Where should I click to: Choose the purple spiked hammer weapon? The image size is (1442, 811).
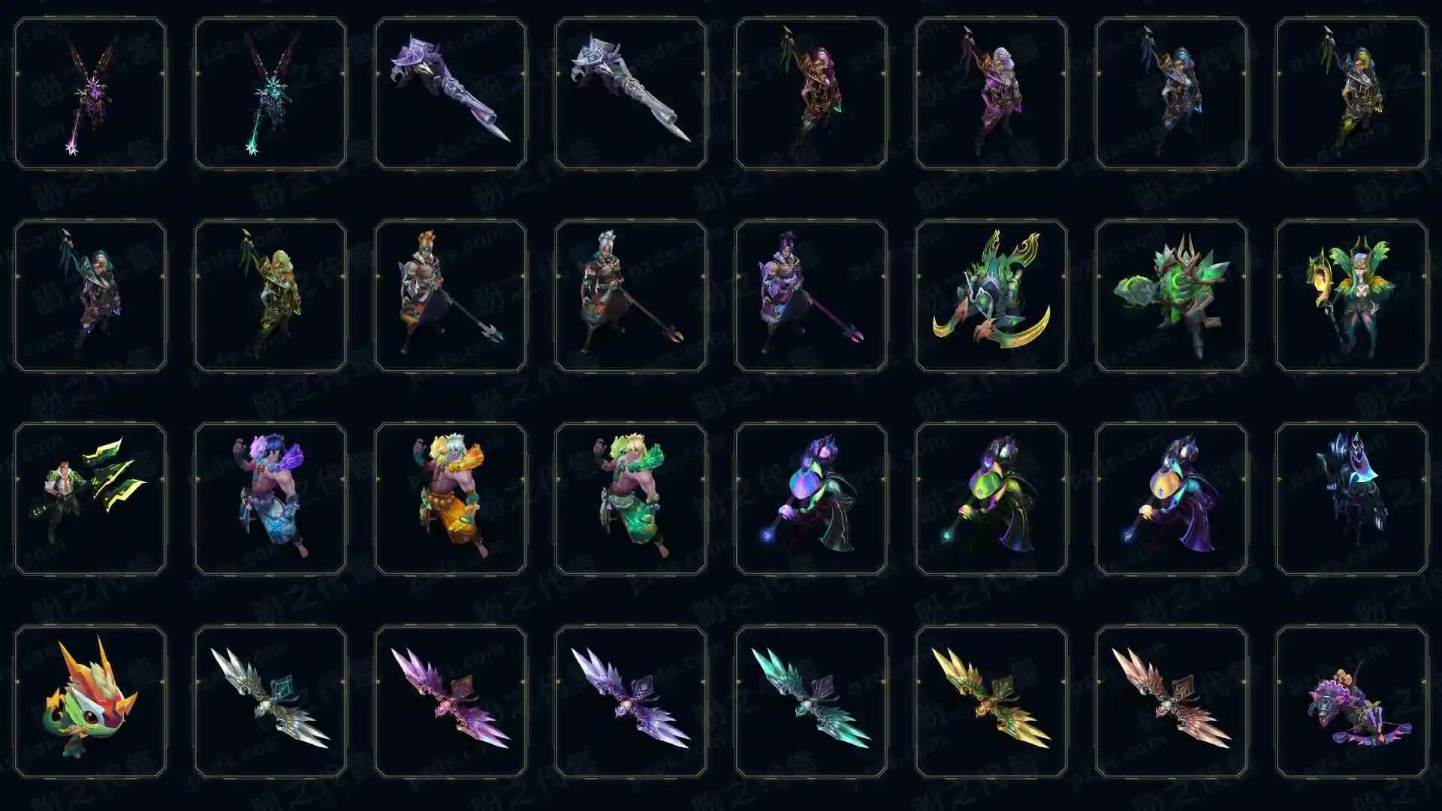click(451, 94)
